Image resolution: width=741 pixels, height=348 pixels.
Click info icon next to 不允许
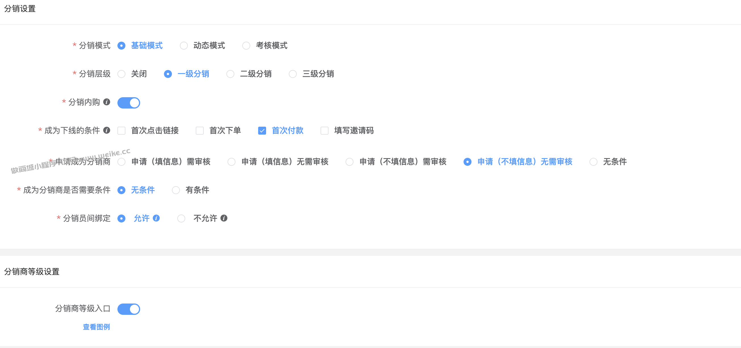pos(224,218)
